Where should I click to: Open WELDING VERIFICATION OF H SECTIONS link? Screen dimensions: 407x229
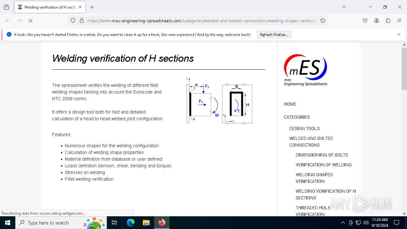(x=326, y=194)
